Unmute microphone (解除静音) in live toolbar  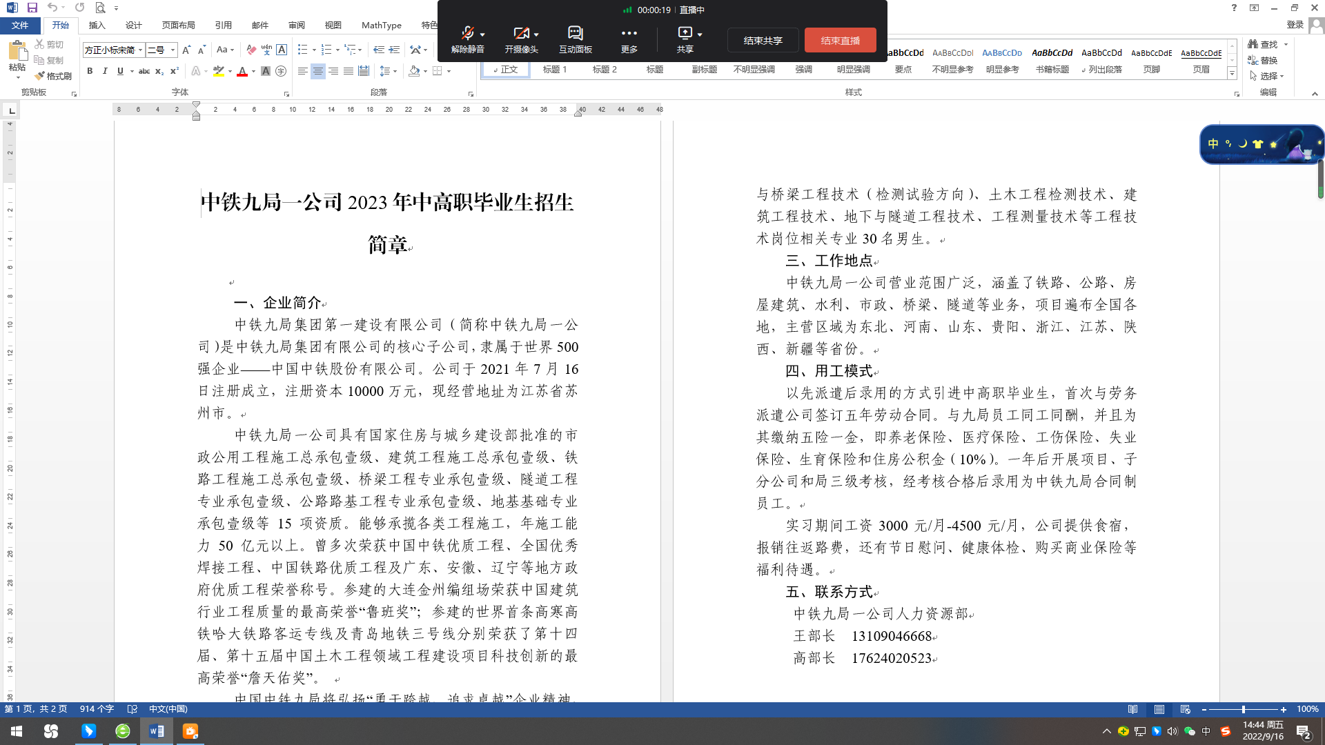[468, 39]
